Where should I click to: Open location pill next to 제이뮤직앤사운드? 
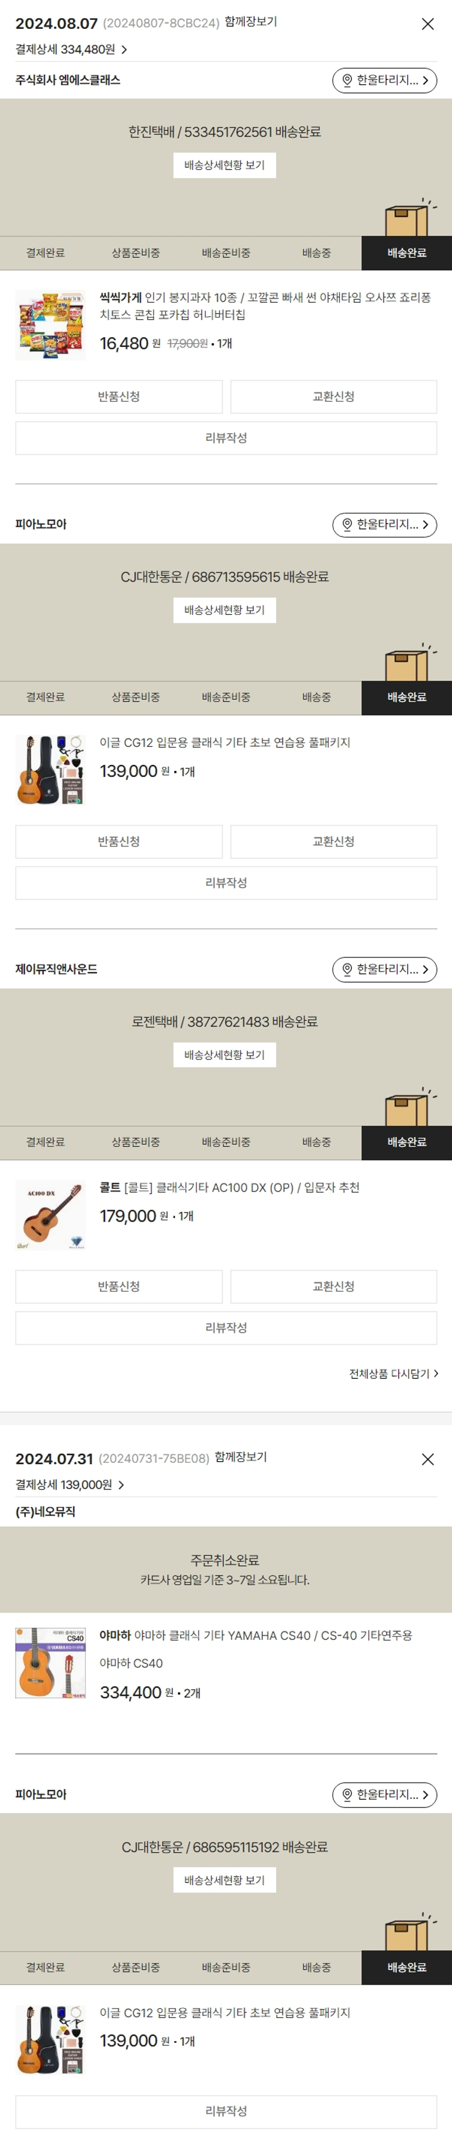pyautogui.click(x=384, y=969)
